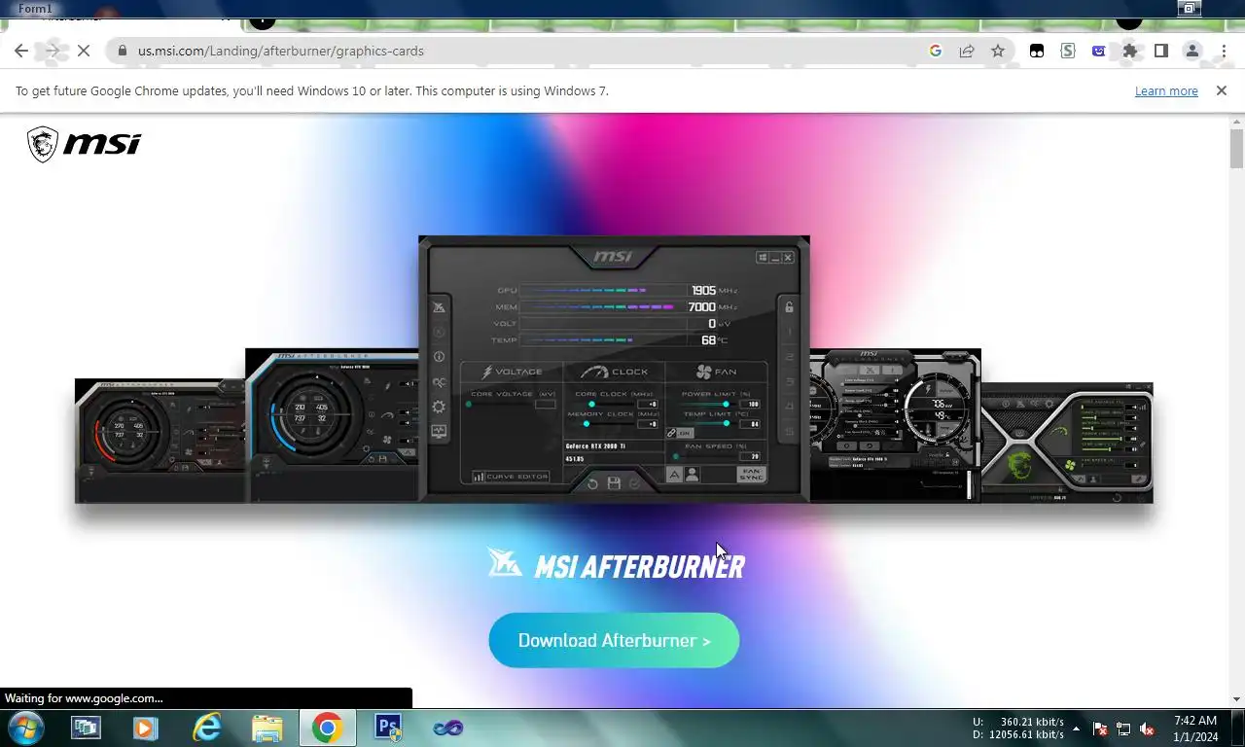
Task: Open the green S extension
Action: (1068, 51)
